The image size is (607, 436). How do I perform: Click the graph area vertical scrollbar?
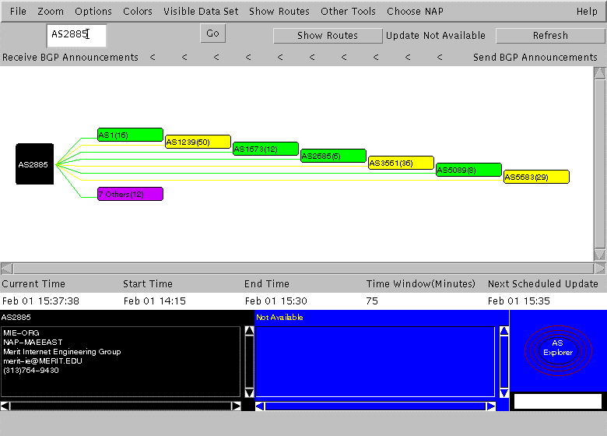click(599, 163)
